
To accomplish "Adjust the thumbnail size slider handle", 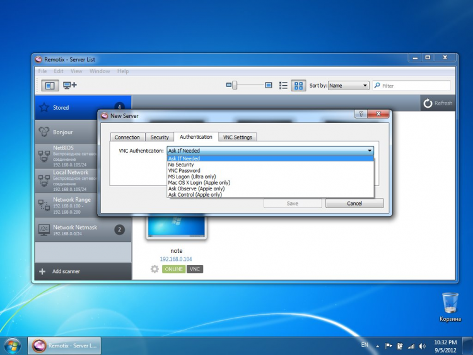I will 235,85.
